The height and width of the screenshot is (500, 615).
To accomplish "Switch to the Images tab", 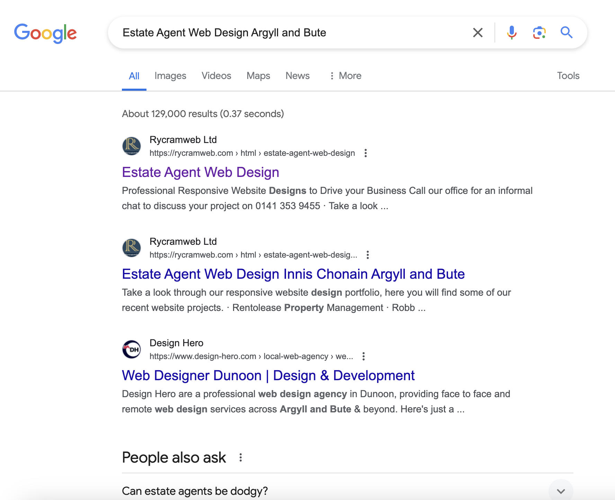I will point(170,76).
